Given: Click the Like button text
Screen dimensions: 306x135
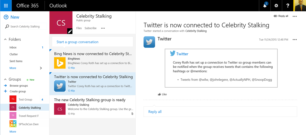Looking at the screenshot, I should tap(164, 94).
